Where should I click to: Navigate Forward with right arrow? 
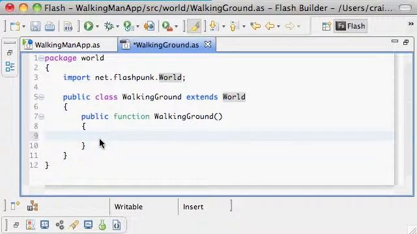[289, 26]
